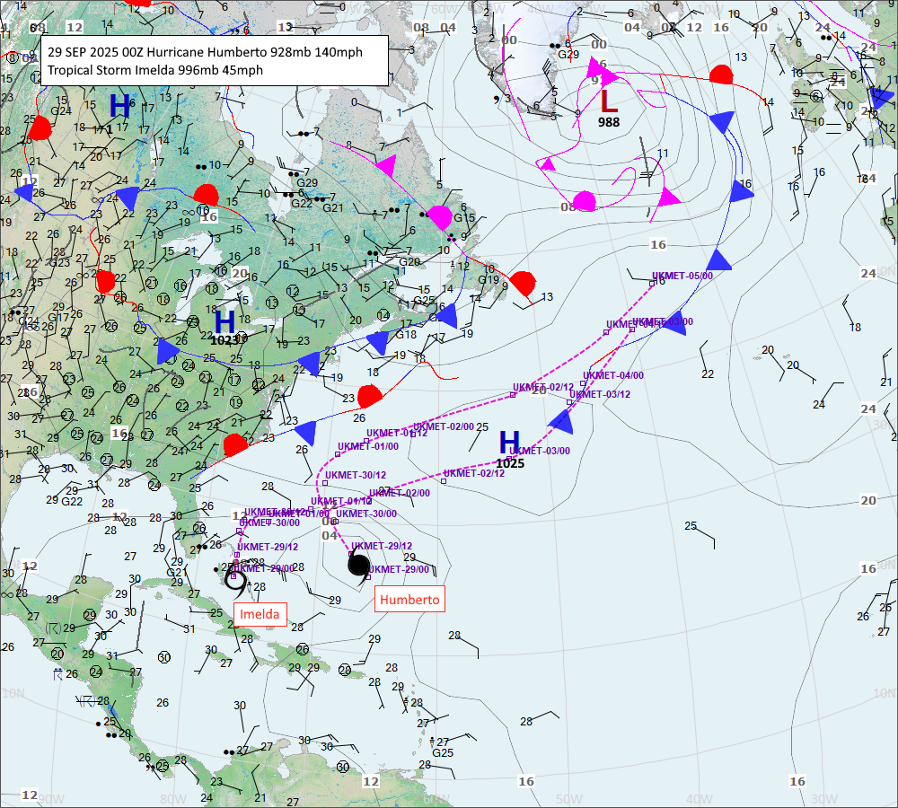Click the 10N latitude label
Viewport: 898px width, 808px height.
click(13, 693)
